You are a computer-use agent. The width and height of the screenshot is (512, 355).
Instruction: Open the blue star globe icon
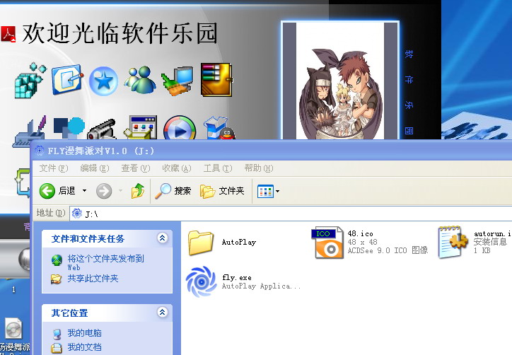coord(103,81)
